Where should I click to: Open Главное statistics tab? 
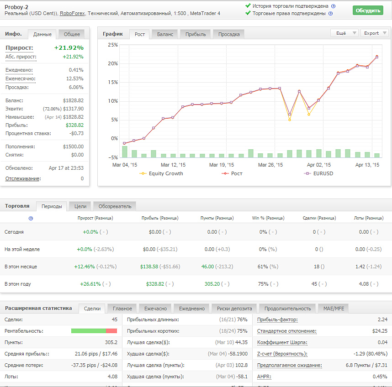(x=122, y=309)
